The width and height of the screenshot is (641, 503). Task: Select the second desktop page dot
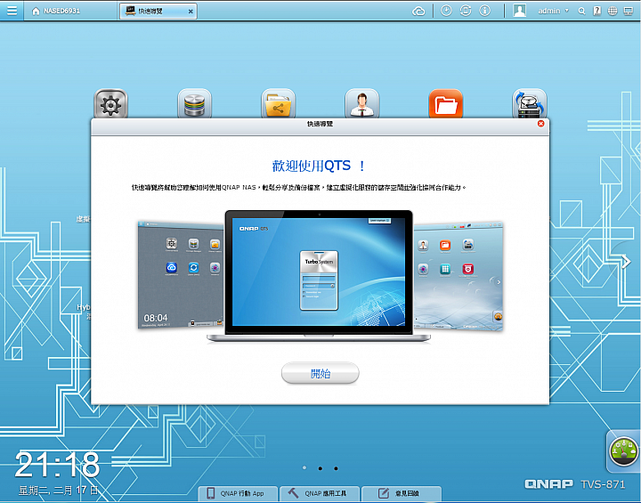pos(320,468)
